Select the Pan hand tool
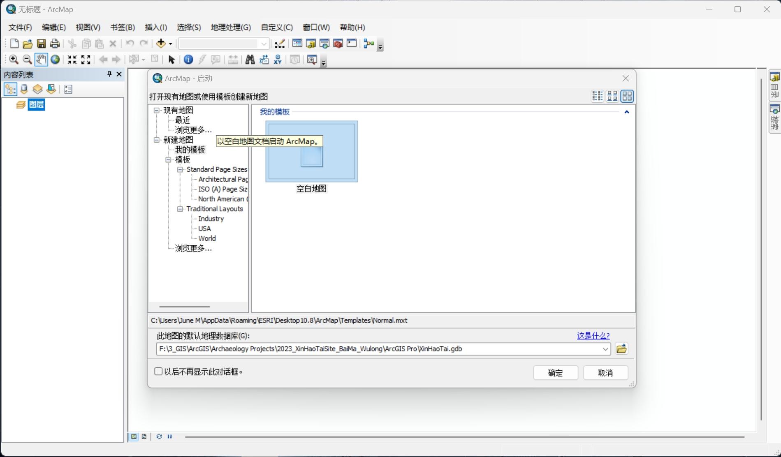This screenshot has width=781, height=457. (41, 60)
